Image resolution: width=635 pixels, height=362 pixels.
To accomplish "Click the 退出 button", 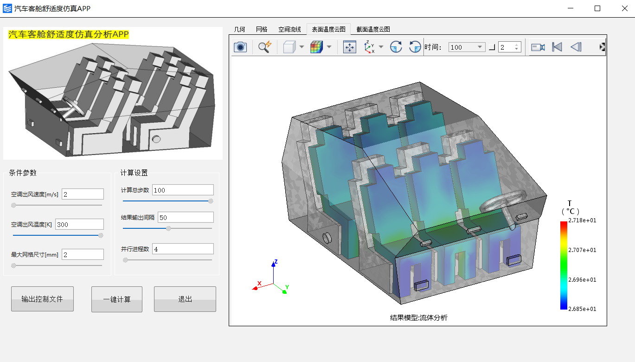I will pos(185,299).
